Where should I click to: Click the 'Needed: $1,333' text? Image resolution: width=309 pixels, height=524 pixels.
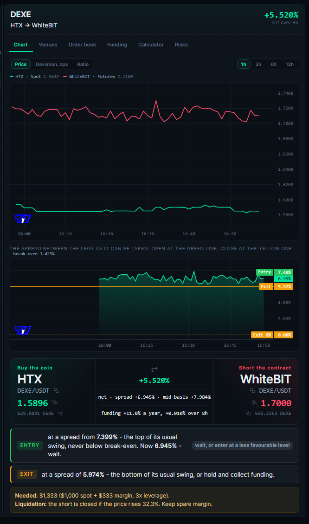point(92,496)
